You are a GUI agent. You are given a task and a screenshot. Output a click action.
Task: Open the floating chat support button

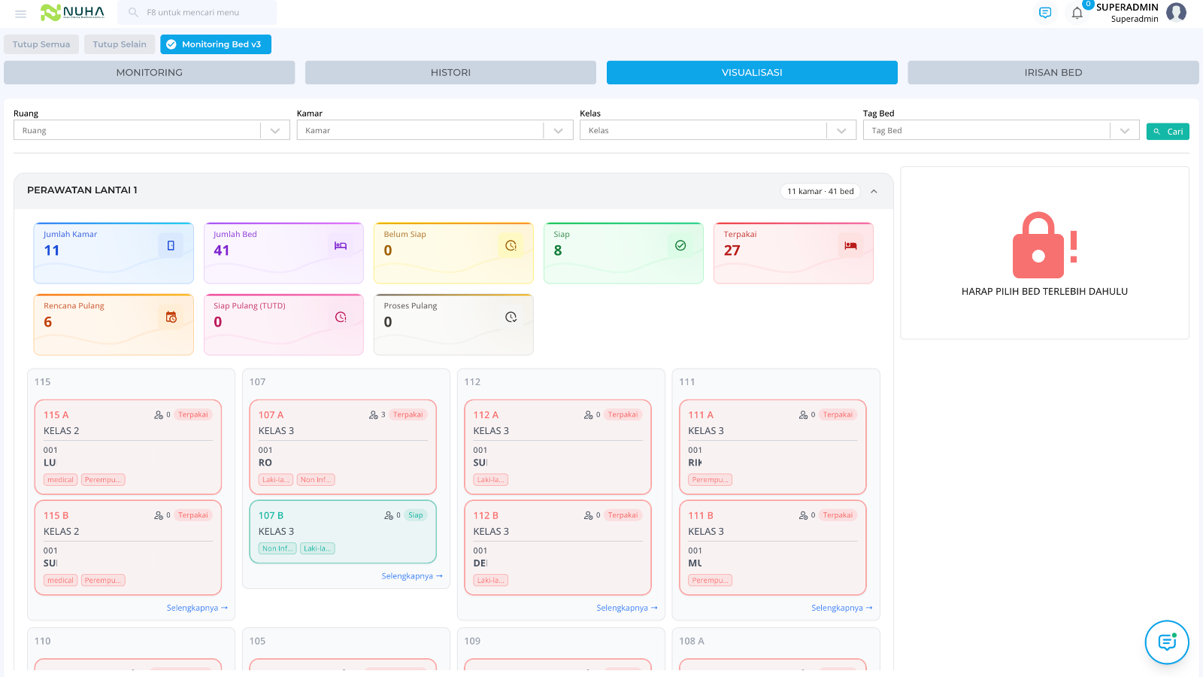(x=1167, y=642)
